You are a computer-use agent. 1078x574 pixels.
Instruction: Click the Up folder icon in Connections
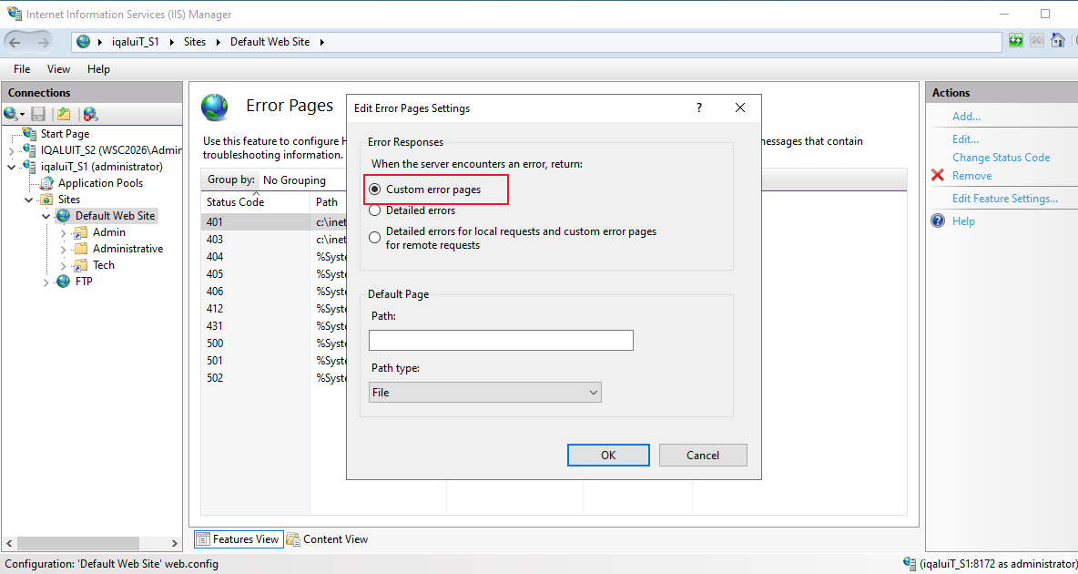click(x=64, y=114)
